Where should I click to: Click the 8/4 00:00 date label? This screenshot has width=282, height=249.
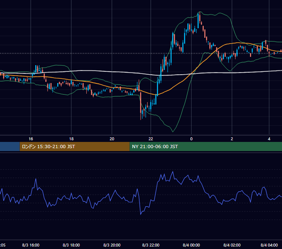pos(191,245)
